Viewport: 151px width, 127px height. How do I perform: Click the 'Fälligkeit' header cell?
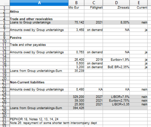[94, 8]
